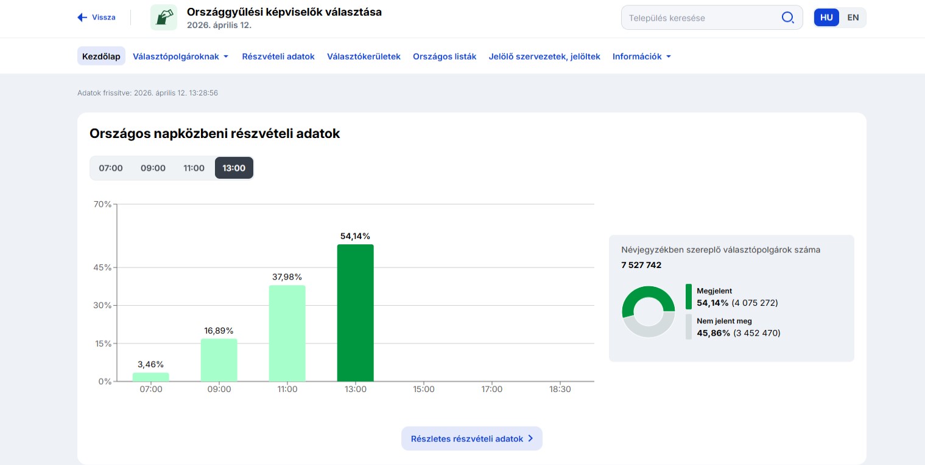Screen dimensions: 925x465
Task: Click the back arrow icon beside Vissza
Action: 82,18
